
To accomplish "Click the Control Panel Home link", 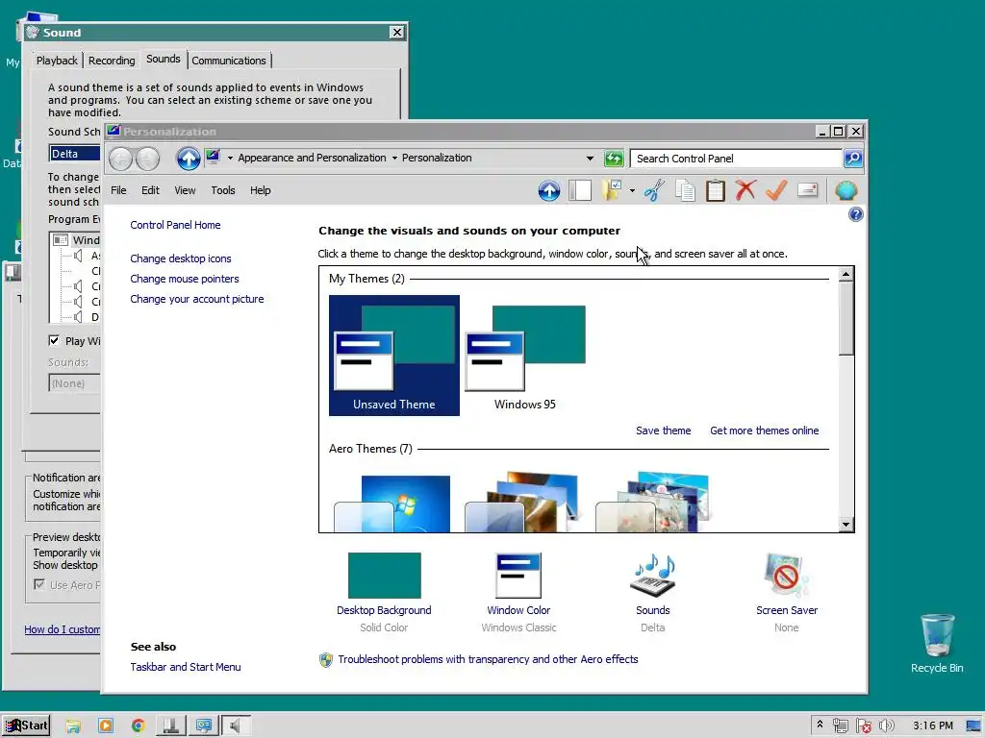I will coord(175,225).
